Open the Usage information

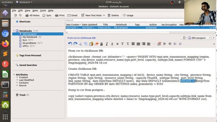pos(128,15)
